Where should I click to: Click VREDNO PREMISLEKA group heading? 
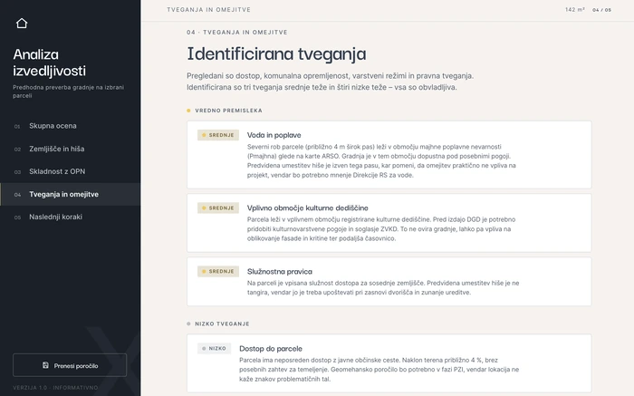pos(228,111)
